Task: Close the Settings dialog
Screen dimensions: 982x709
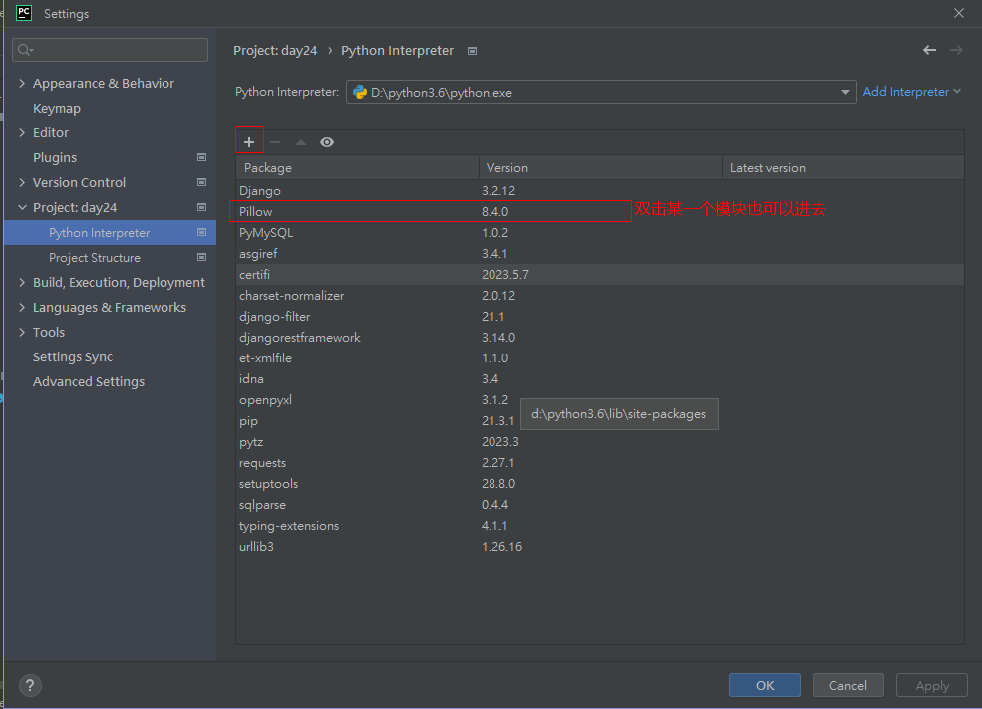Action: coord(959,13)
